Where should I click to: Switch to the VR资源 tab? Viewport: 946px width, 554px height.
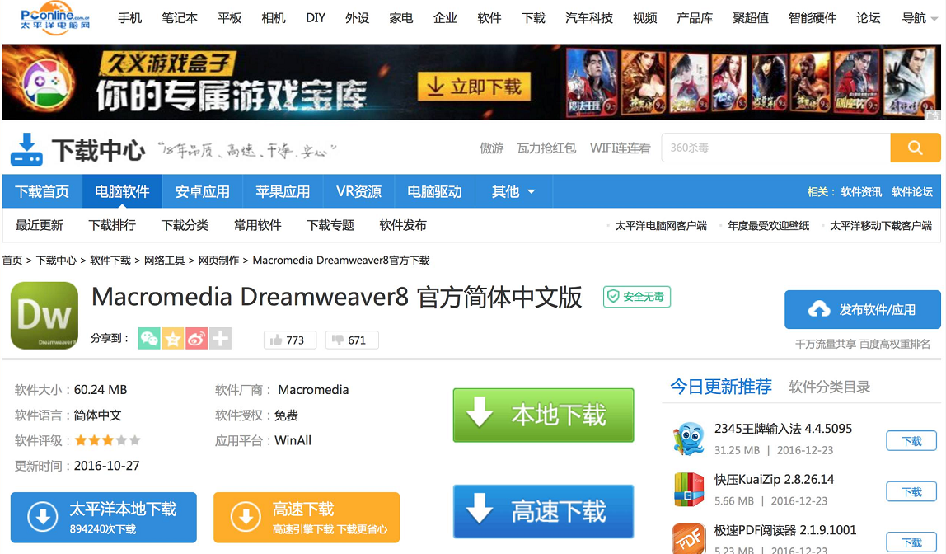pyautogui.click(x=358, y=192)
